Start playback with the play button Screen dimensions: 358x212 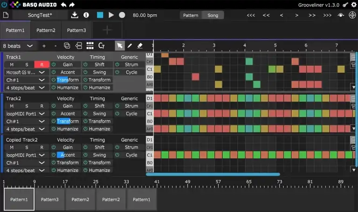point(111,15)
